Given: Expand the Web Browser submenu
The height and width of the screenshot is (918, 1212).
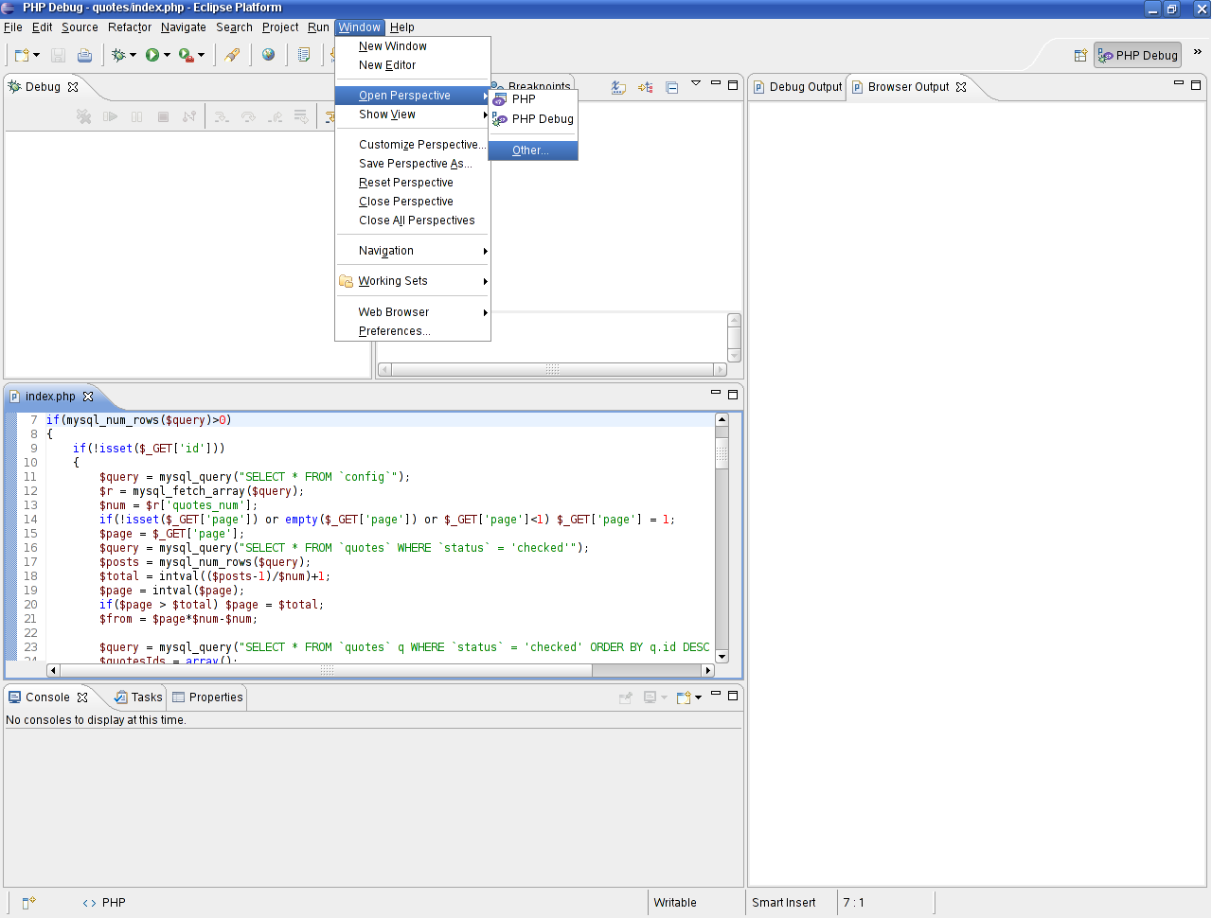Looking at the screenshot, I should 413,312.
